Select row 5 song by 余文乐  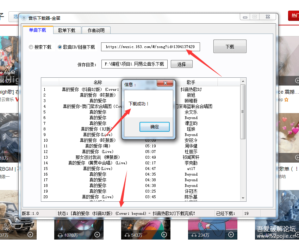pyautogui.click(x=141, y=112)
